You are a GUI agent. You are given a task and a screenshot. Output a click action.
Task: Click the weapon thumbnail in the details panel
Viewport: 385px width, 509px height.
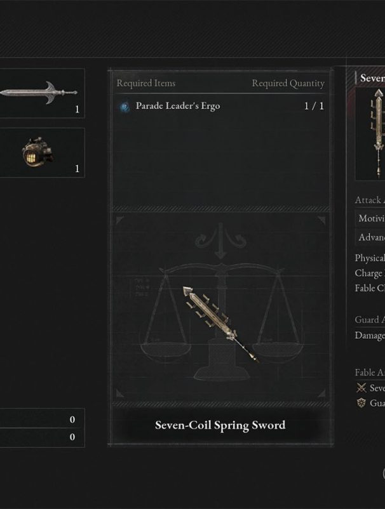point(370,134)
